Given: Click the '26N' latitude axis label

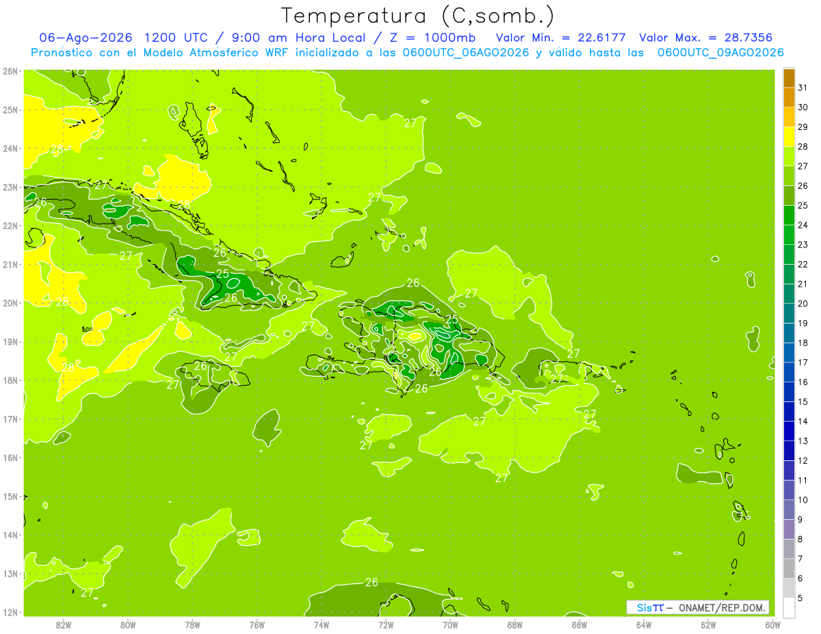Looking at the screenshot, I should point(10,71).
